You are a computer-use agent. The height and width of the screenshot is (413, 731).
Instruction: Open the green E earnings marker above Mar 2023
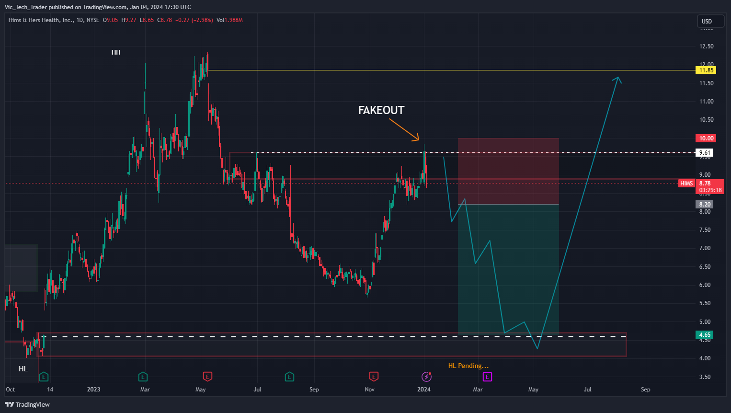(x=143, y=377)
